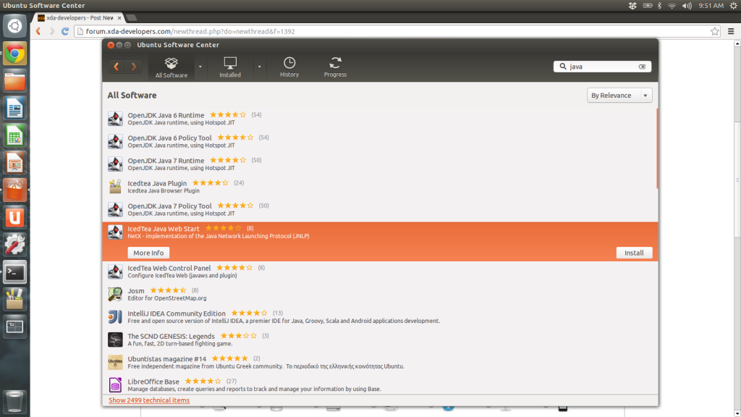Open the All Software view
Screen dimensions: 741x417
(x=171, y=67)
